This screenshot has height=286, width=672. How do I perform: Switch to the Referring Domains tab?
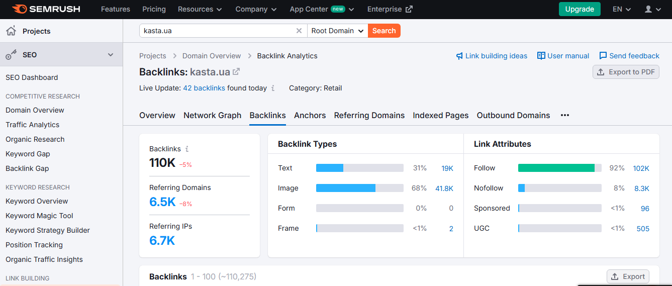[369, 115]
